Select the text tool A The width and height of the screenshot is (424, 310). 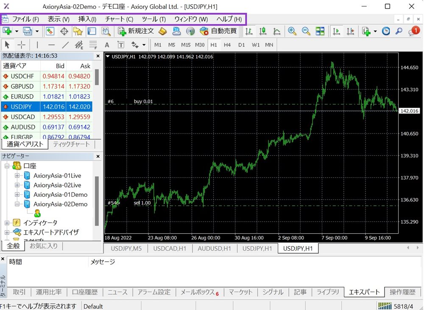107,45
